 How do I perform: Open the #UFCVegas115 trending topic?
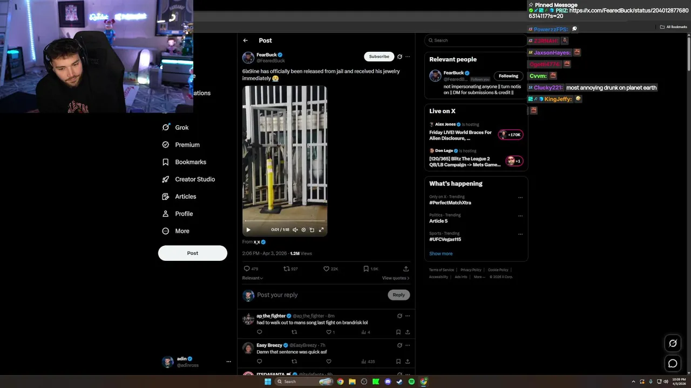click(445, 239)
